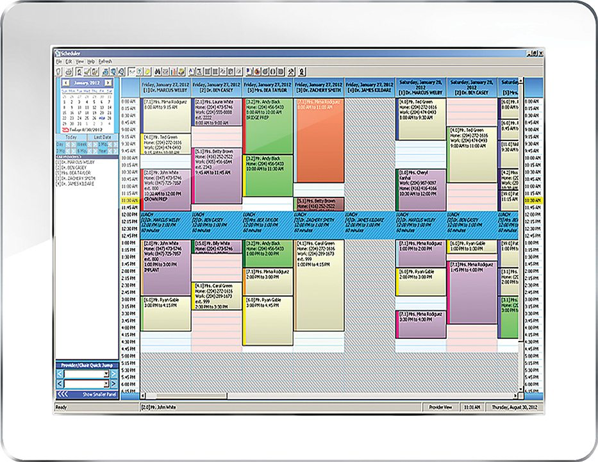Click the Saturday Dr. MARCUS WELBY column header
Screen dimensions: 598x462
(420, 87)
